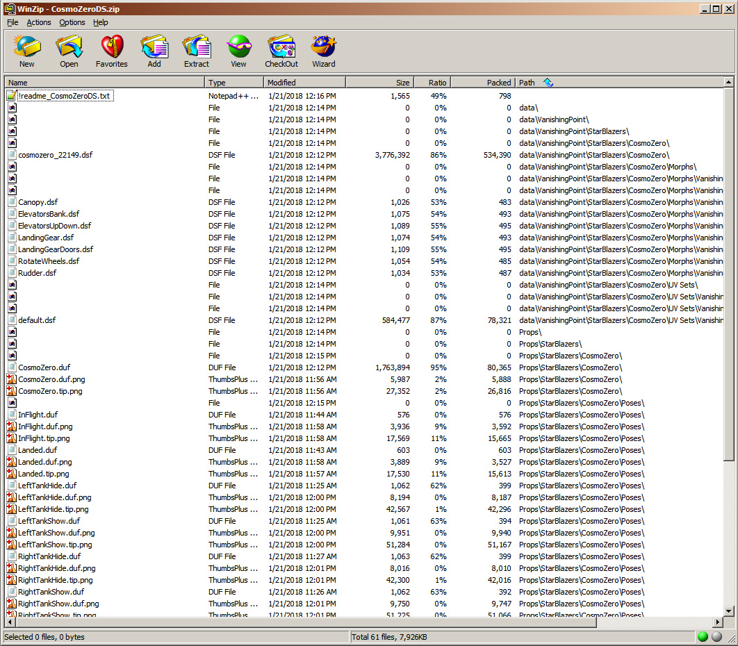Click the image icon for RightTankHide.tip.png
738x646 pixels.
(x=12, y=580)
